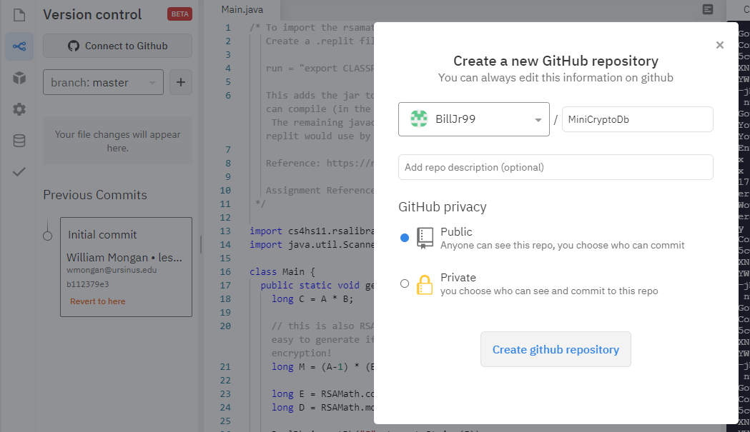The height and width of the screenshot is (432, 750).
Task: Click the markdown panel icon above editor
Action: pyautogui.click(x=708, y=9)
